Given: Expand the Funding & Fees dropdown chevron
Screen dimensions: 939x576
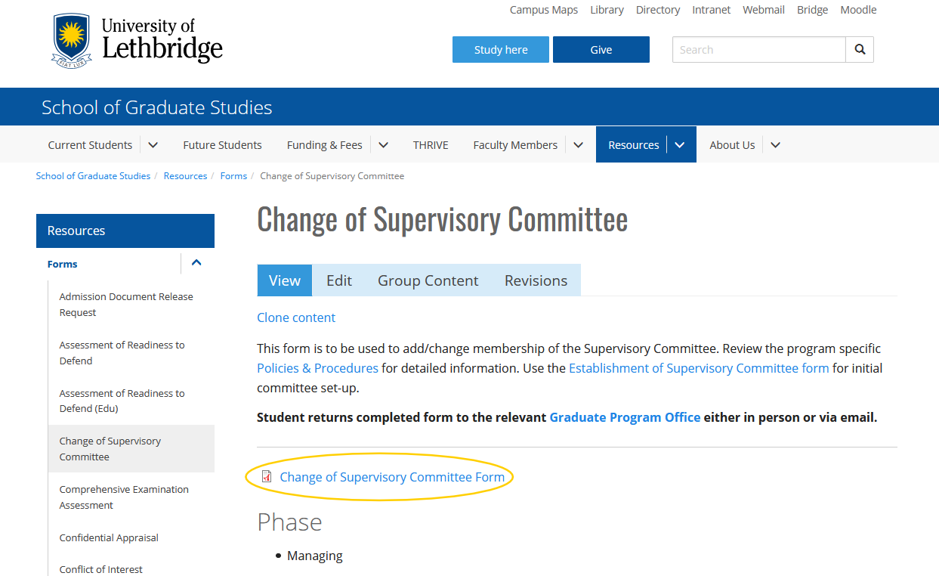Looking at the screenshot, I should pyautogui.click(x=383, y=145).
